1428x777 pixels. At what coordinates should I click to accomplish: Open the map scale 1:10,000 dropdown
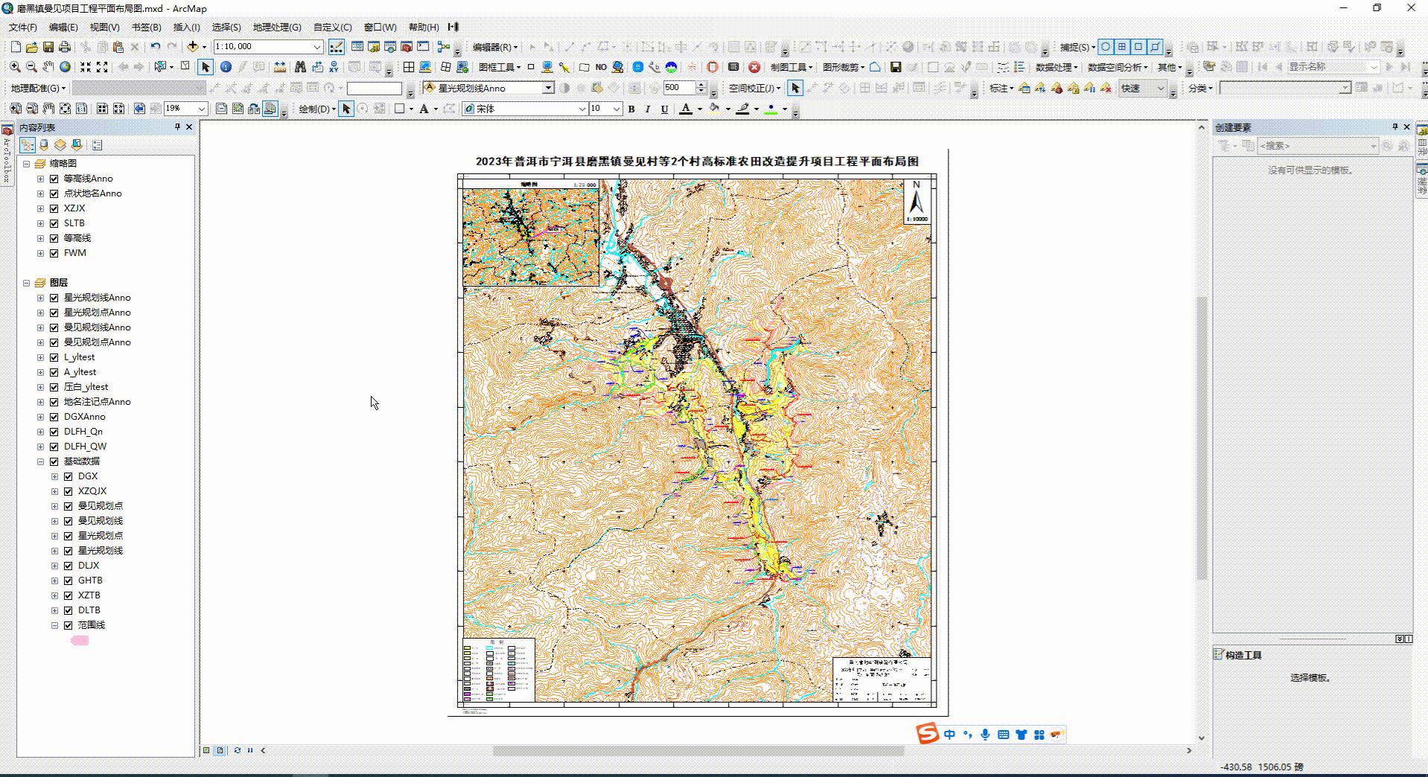pyautogui.click(x=316, y=46)
